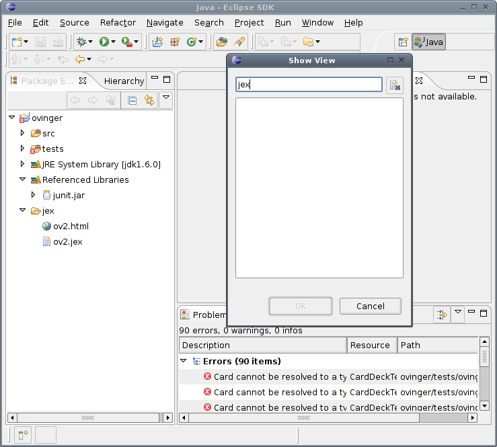Open the New wizard toolbar icon
Screen dimensions: 497x447
pos(17,42)
